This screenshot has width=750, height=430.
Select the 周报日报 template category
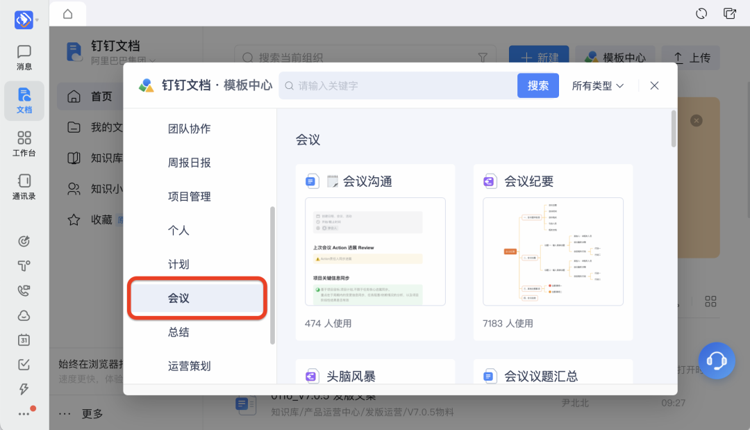coord(189,163)
